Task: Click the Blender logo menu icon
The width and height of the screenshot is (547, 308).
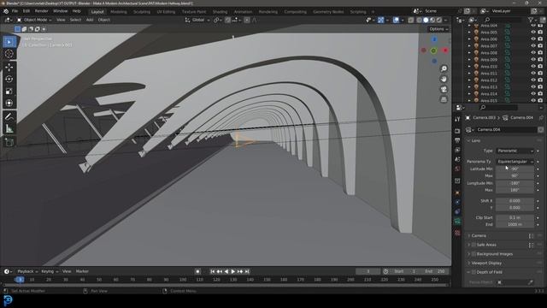Action: pyautogui.click(x=6, y=11)
